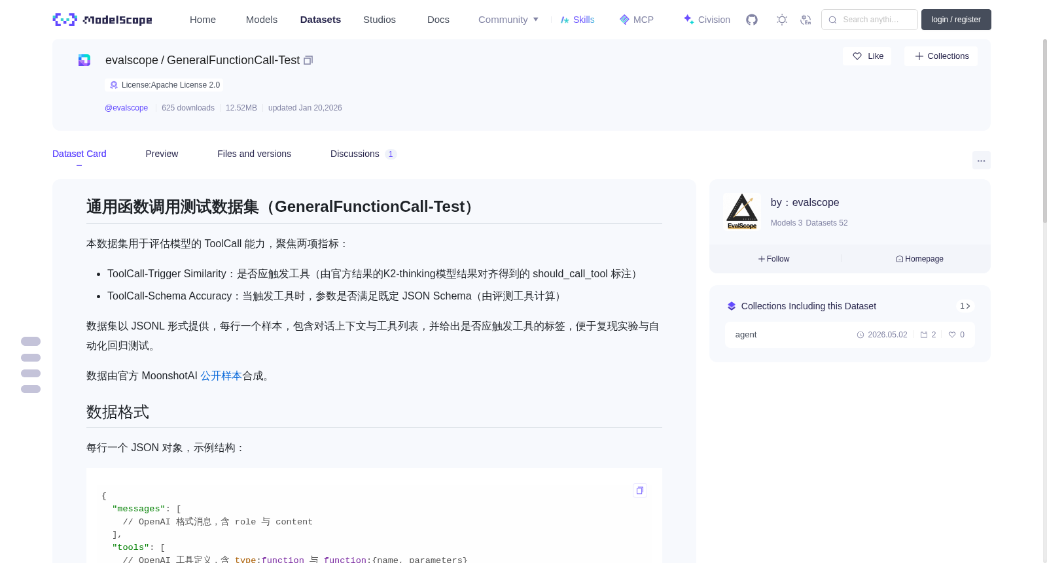The height and width of the screenshot is (563, 1047).
Task: Jump to fourth section via outline marker
Action: click(x=31, y=389)
